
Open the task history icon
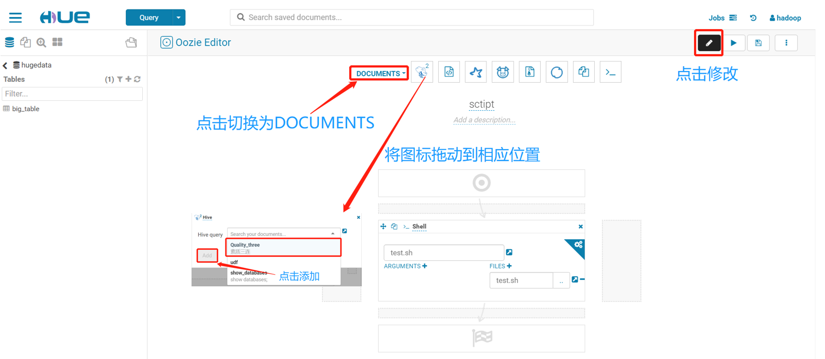pyautogui.click(x=753, y=18)
